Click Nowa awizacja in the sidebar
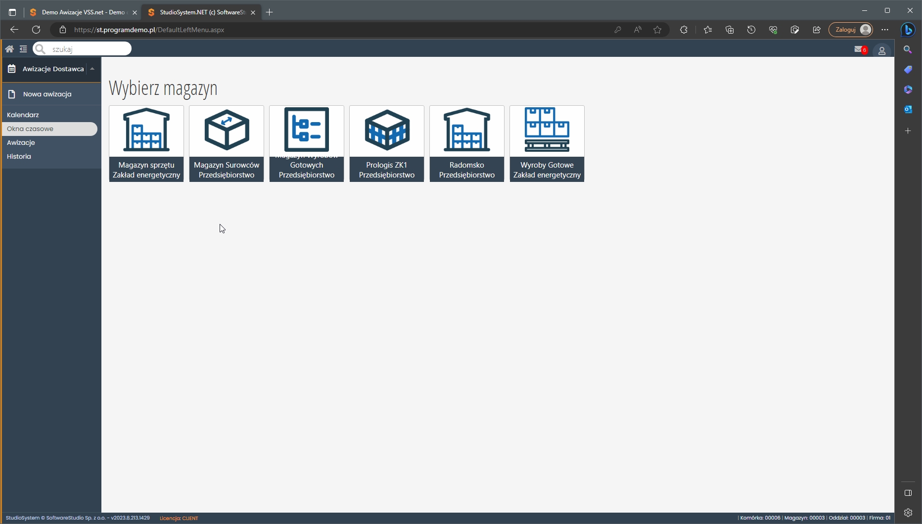The height and width of the screenshot is (524, 922). pos(47,94)
